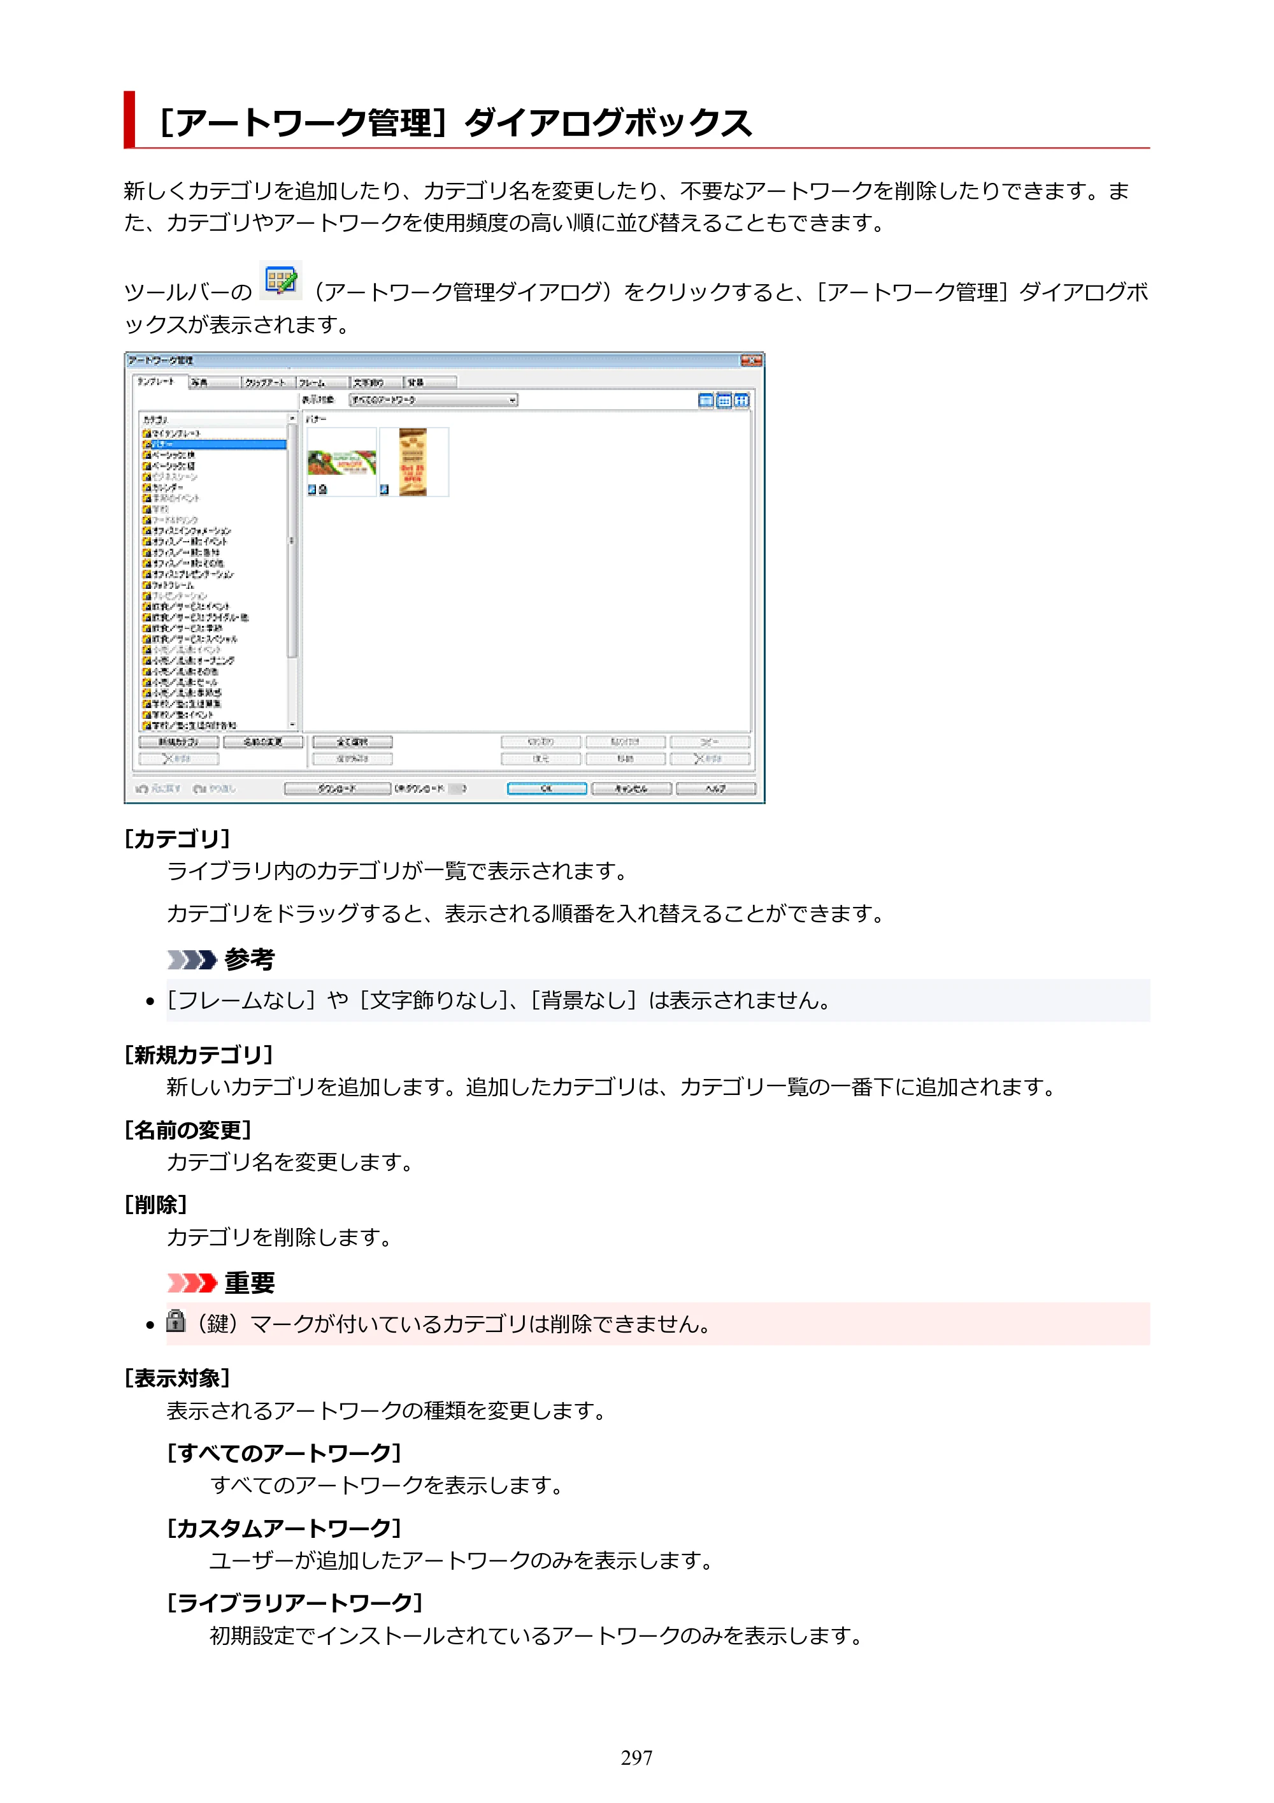Screen dimensions: 1274x1803
Task: Click the キャンセル button
Action: [x=631, y=788]
